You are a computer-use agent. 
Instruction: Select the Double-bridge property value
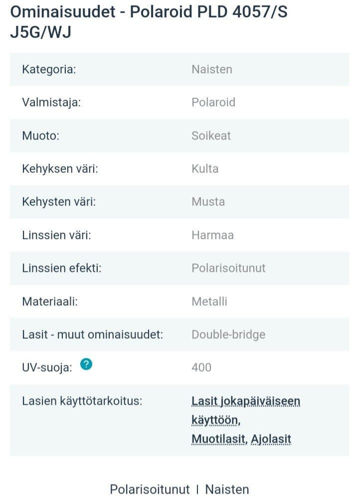click(228, 335)
